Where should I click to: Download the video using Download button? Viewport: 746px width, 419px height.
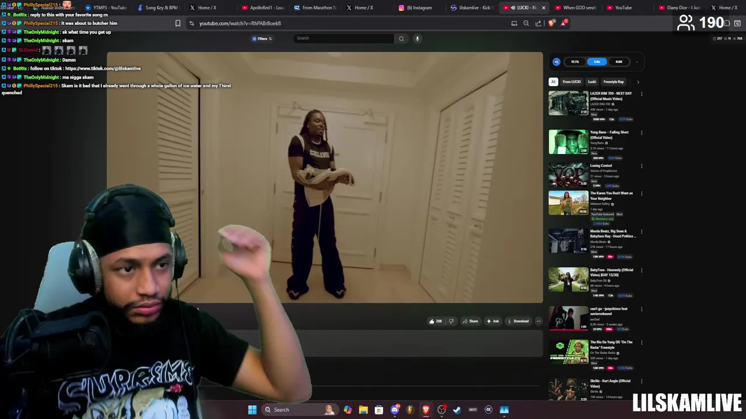click(518, 321)
